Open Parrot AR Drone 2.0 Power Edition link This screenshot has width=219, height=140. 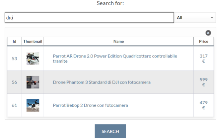(115, 58)
